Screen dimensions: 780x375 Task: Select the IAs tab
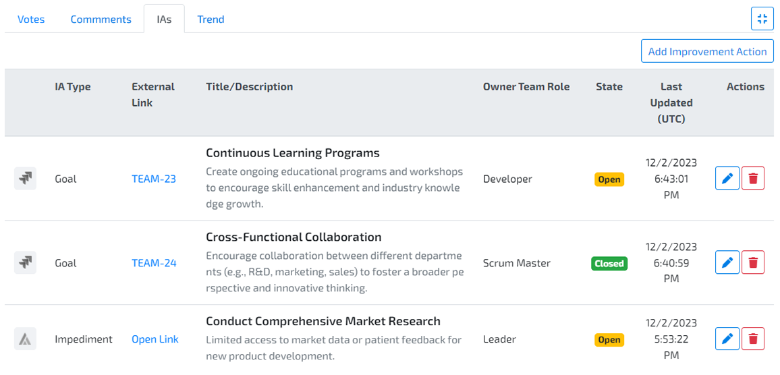[x=164, y=20]
